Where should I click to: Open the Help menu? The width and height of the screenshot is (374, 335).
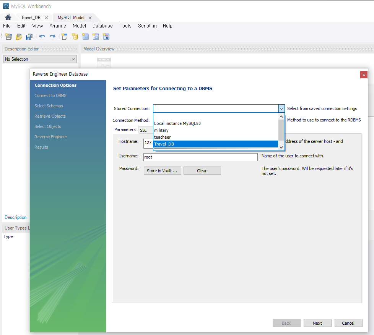click(167, 26)
